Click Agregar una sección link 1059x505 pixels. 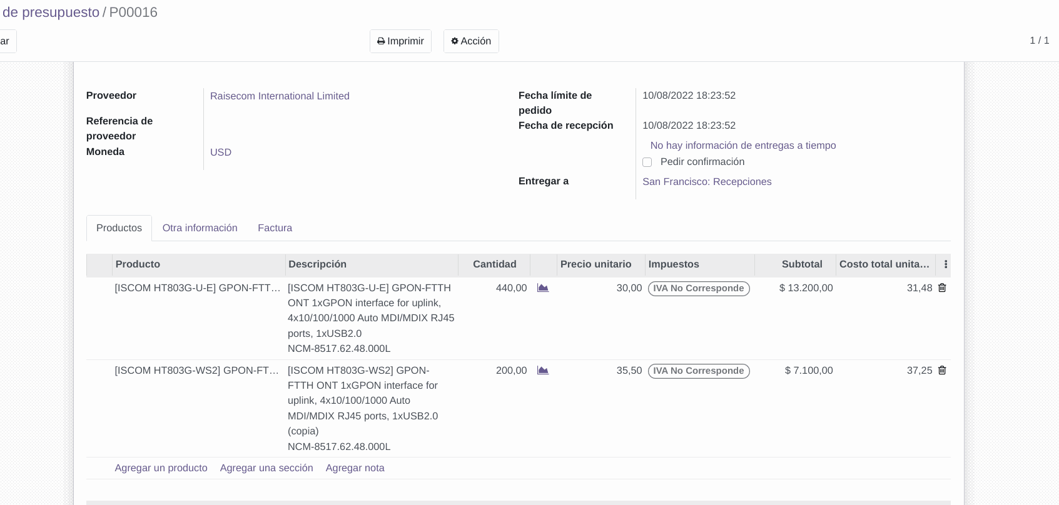point(266,468)
